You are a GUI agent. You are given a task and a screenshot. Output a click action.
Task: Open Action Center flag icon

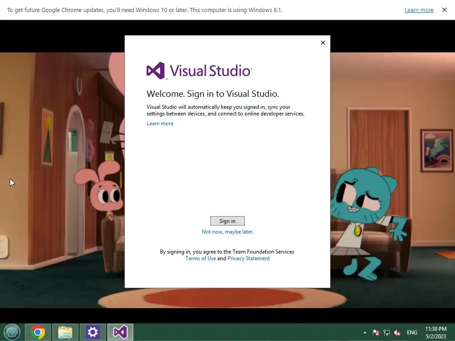[375, 333]
